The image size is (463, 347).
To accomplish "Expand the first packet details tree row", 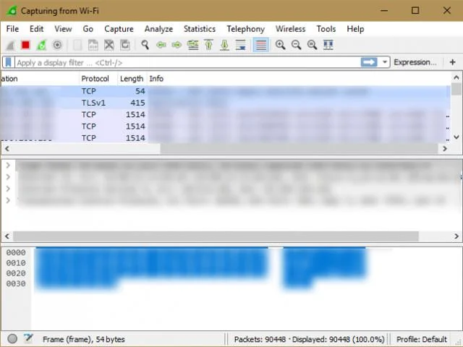I will [8, 165].
